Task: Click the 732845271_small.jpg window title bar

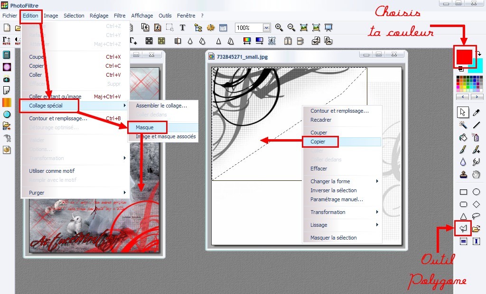Action: 306,56
